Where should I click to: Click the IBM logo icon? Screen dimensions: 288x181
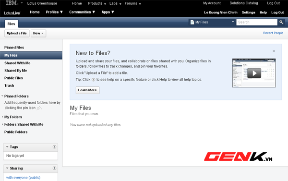click(12, 3)
